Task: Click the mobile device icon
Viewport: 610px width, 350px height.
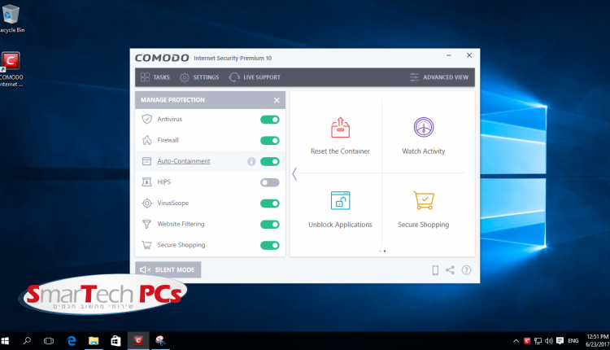Action: click(435, 270)
